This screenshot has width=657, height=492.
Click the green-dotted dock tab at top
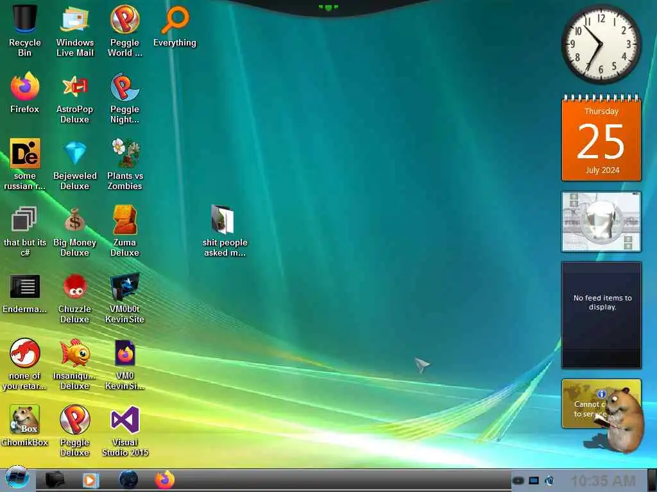click(328, 7)
